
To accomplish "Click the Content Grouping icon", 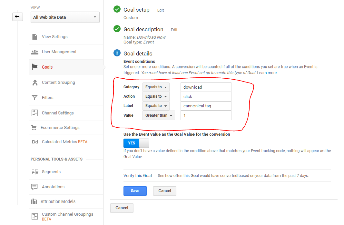I will click(x=35, y=83).
